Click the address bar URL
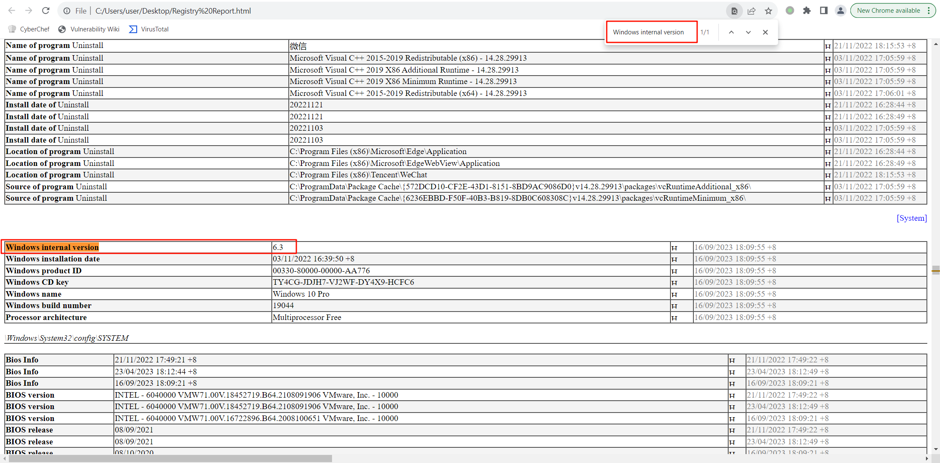 tap(173, 11)
